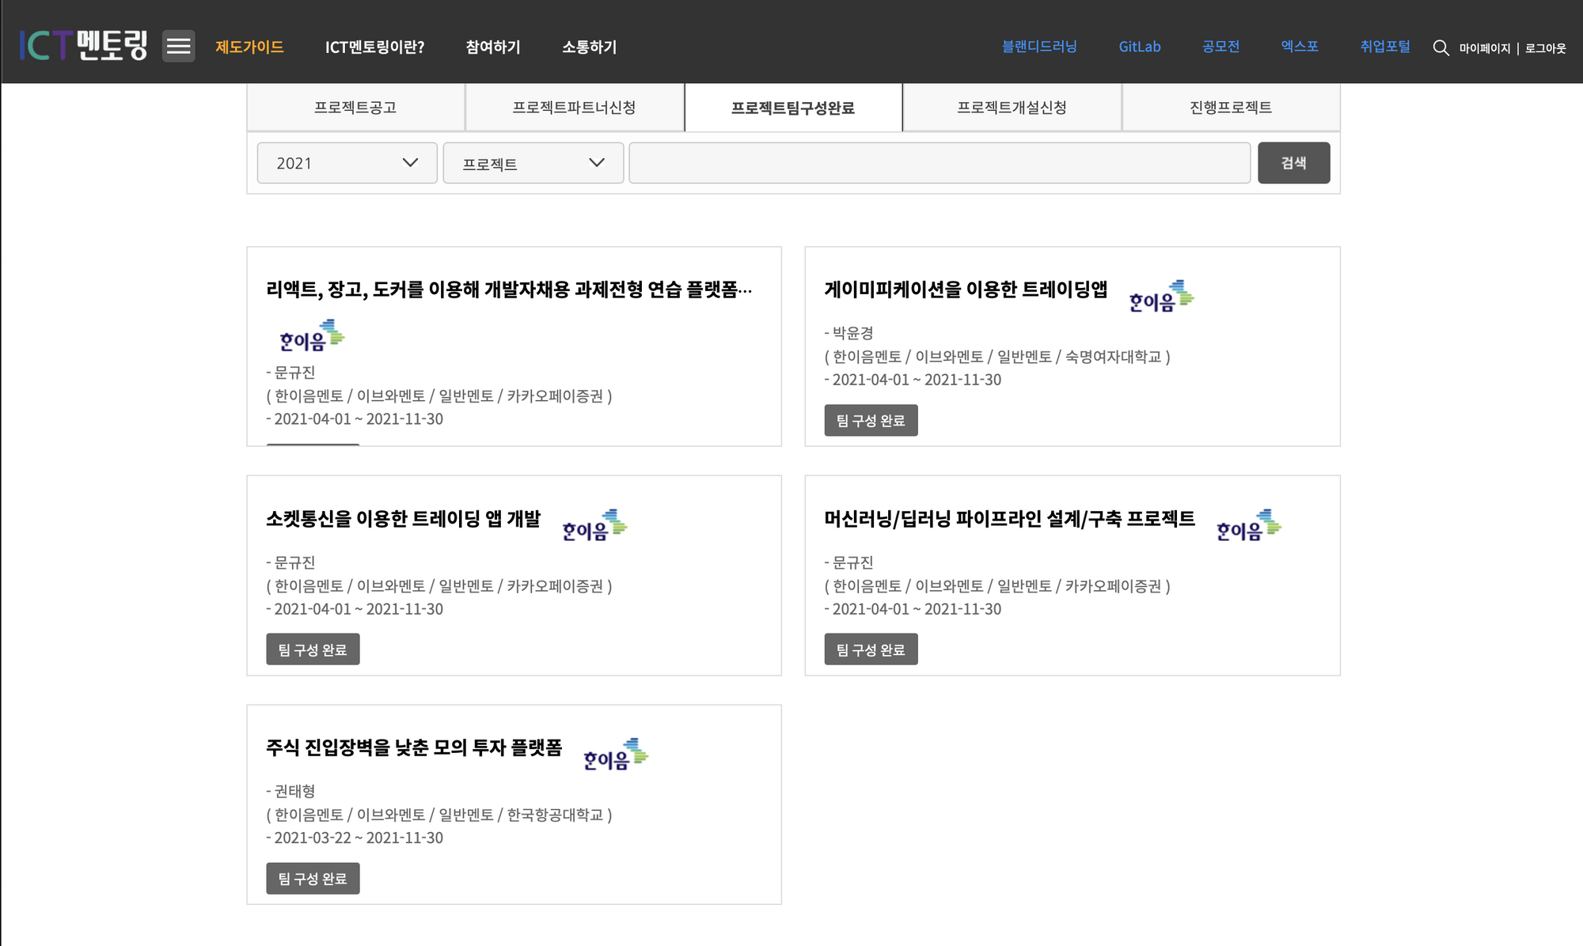Click 한이음 logo on 게이미피케이션 트레이딩앱 card

1161,296
